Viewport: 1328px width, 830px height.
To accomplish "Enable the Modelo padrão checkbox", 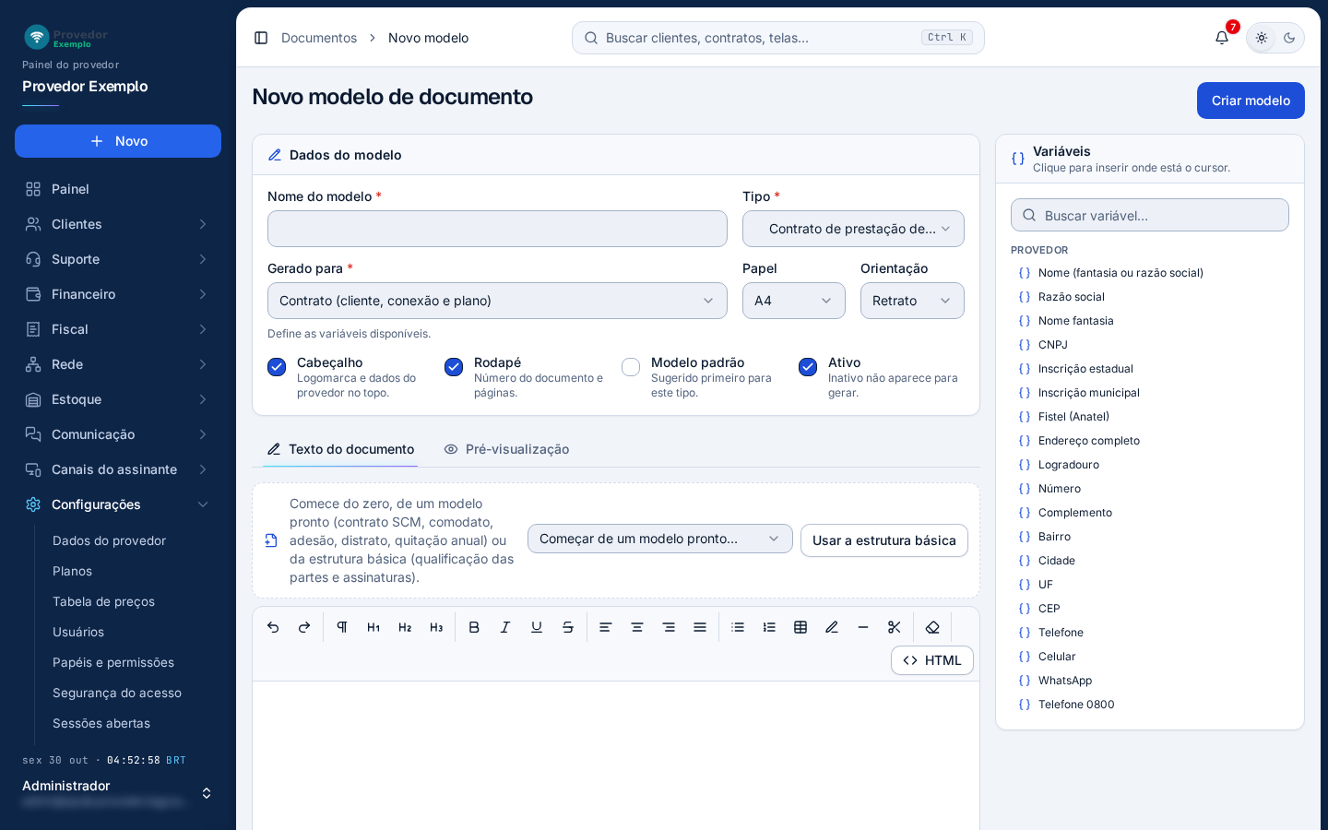I will (631, 367).
